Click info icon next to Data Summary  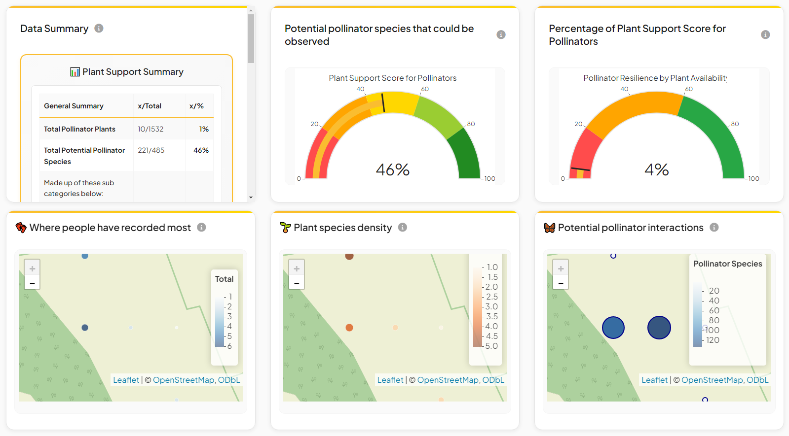click(x=99, y=28)
